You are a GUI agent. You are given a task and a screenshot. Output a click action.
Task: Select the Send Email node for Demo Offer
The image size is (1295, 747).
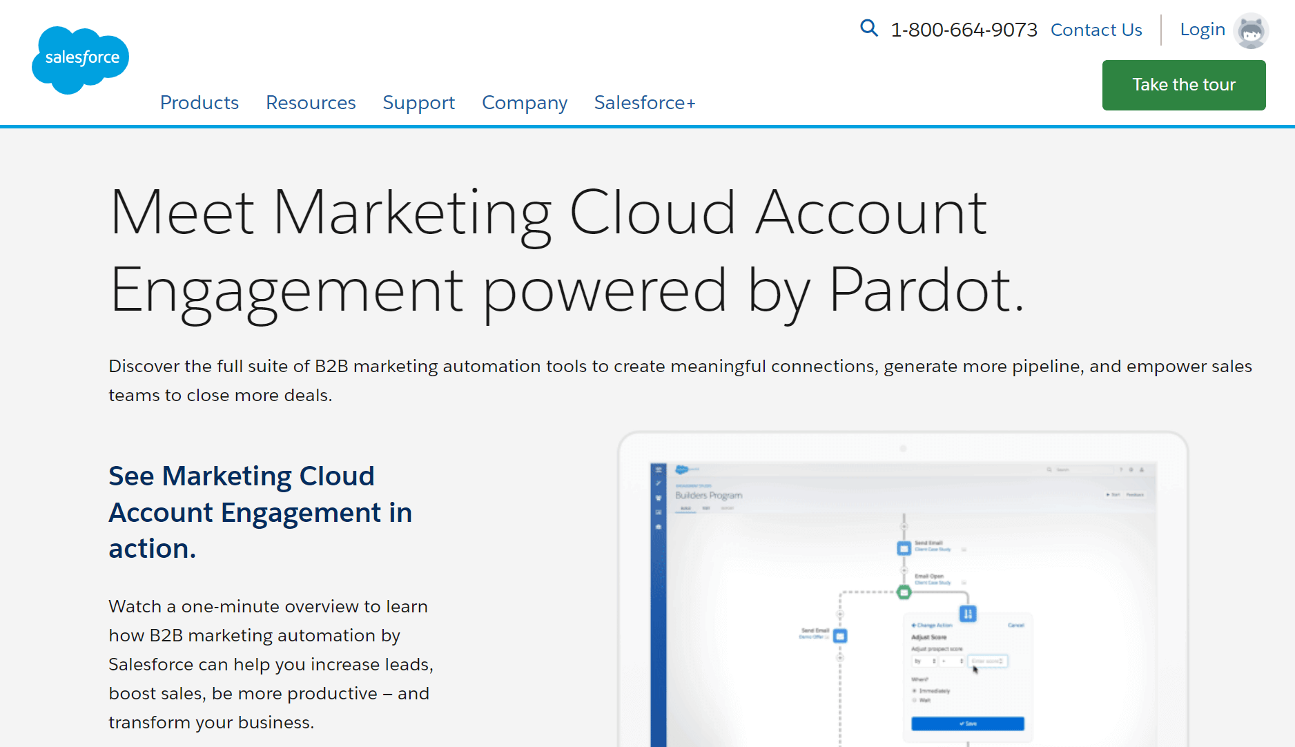pos(840,636)
